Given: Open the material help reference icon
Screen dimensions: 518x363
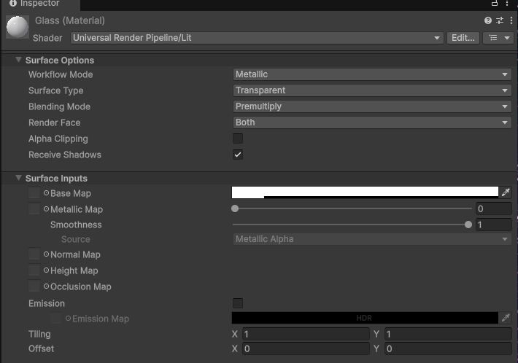Looking at the screenshot, I should (x=488, y=21).
